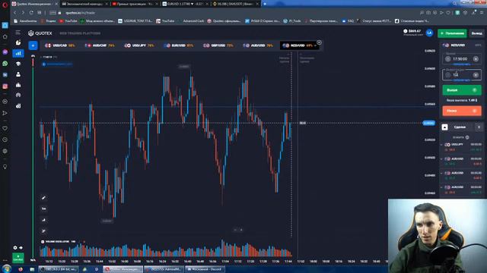Collapse the Trades panel arrow
Viewport: 487px width, 273px height.
click(444, 127)
